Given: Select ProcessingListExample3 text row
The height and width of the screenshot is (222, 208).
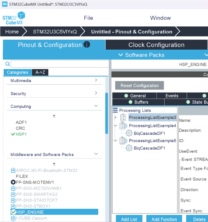Looking at the screenshot, I should pos(152,117).
